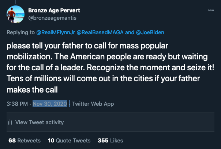Open the tweet's more options menu

coord(210,11)
